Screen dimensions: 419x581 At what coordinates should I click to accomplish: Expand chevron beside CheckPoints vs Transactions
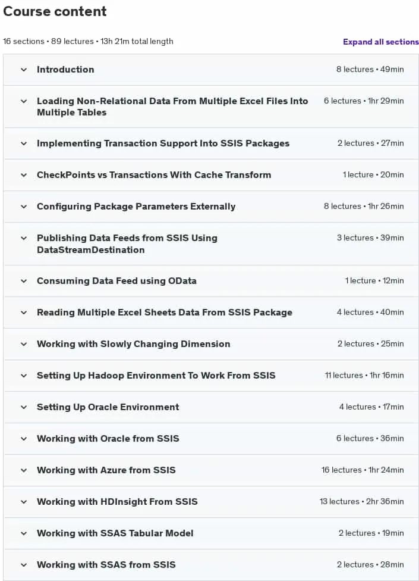24,175
